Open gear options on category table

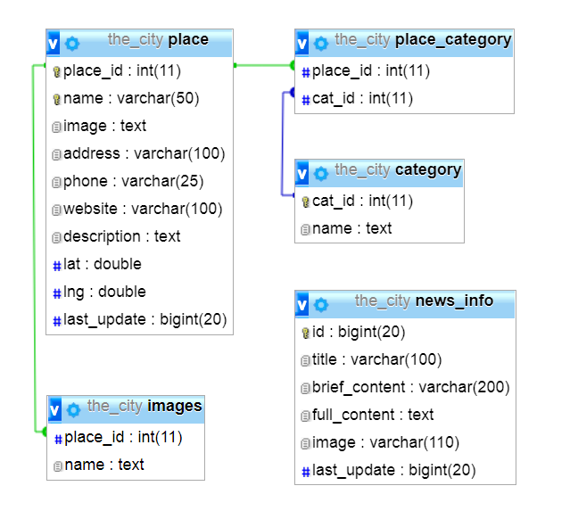click(321, 172)
